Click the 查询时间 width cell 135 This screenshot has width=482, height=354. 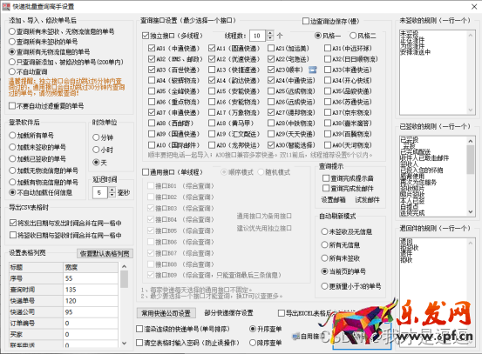91,290
